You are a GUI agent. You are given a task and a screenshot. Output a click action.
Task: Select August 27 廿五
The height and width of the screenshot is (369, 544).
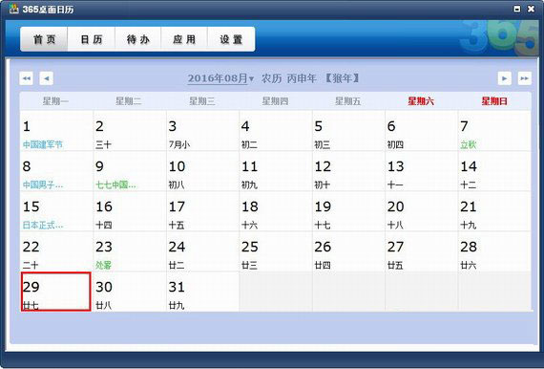click(x=422, y=251)
